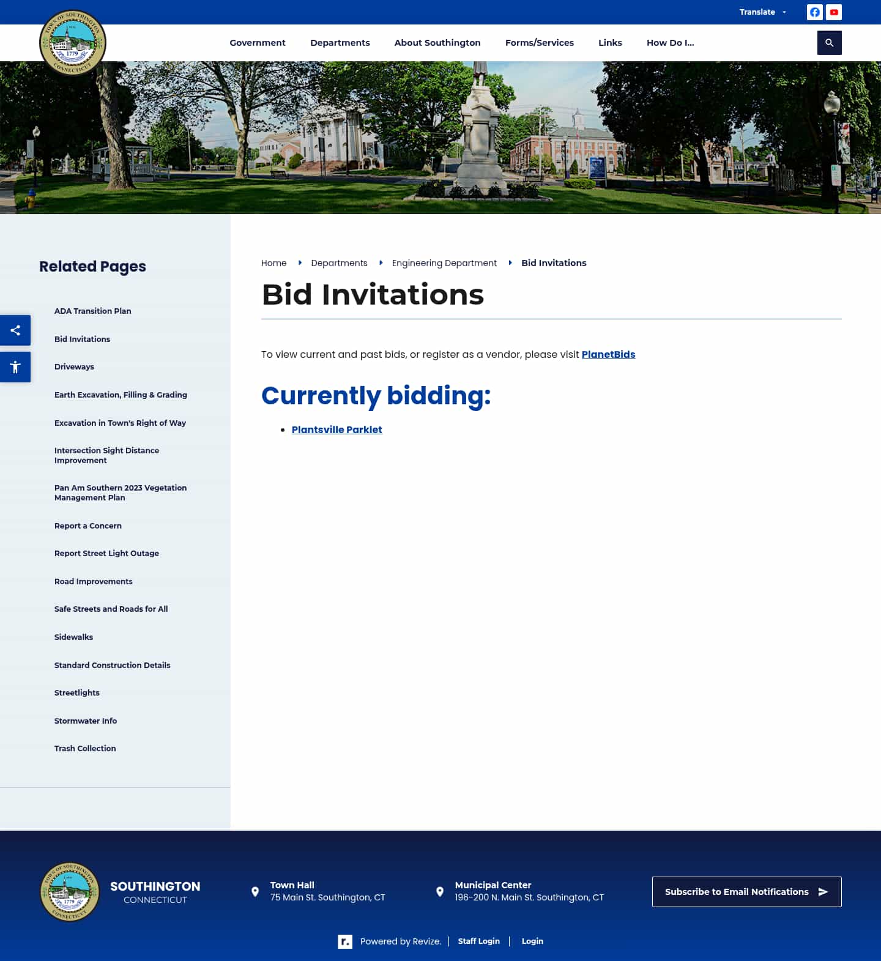Click the town green banner photo
Image resolution: width=881 pixels, height=961 pixels.
(x=441, y=138)
